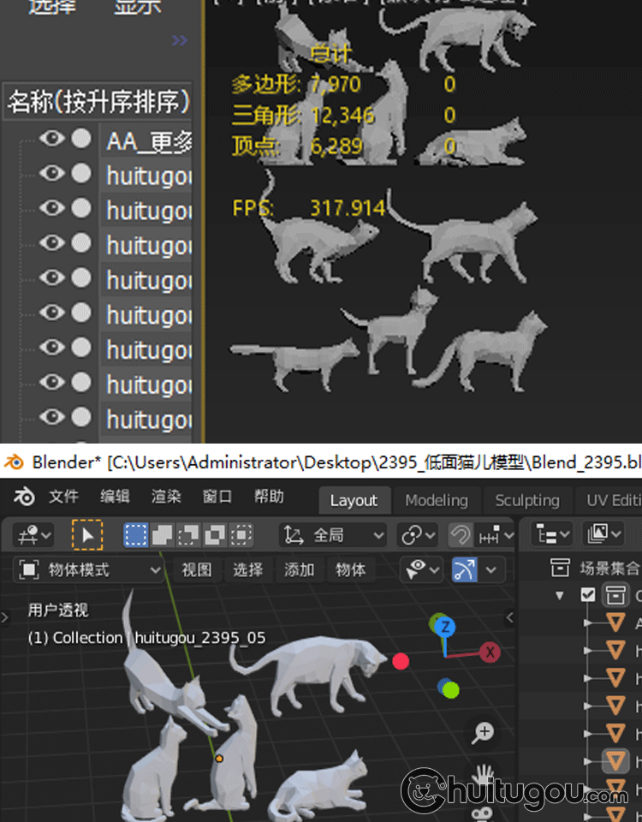The width and height of the screenshot is (642, 822).
Task: Click the Pan hand icon in the viewport
Action: (x=483, y=774)
